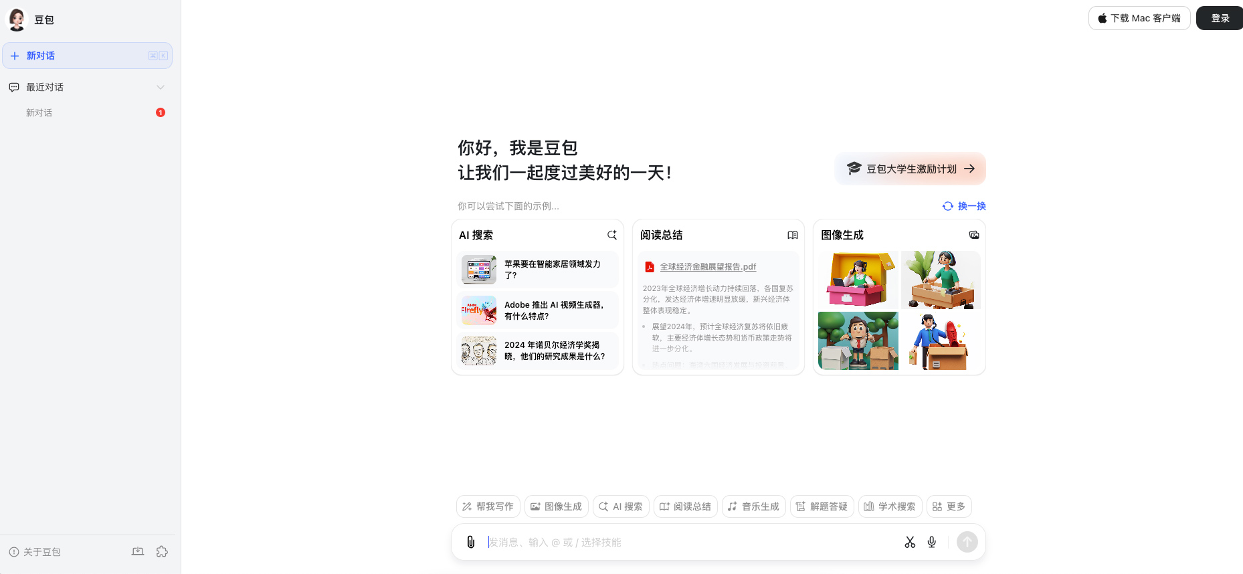The image size is (1243, 574).
Task: Click the blue-suit man with rocket thumbnail
Action: 941,341
